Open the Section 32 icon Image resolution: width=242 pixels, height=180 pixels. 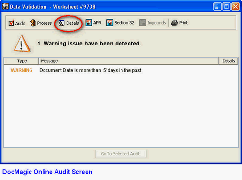click(110, 23)
